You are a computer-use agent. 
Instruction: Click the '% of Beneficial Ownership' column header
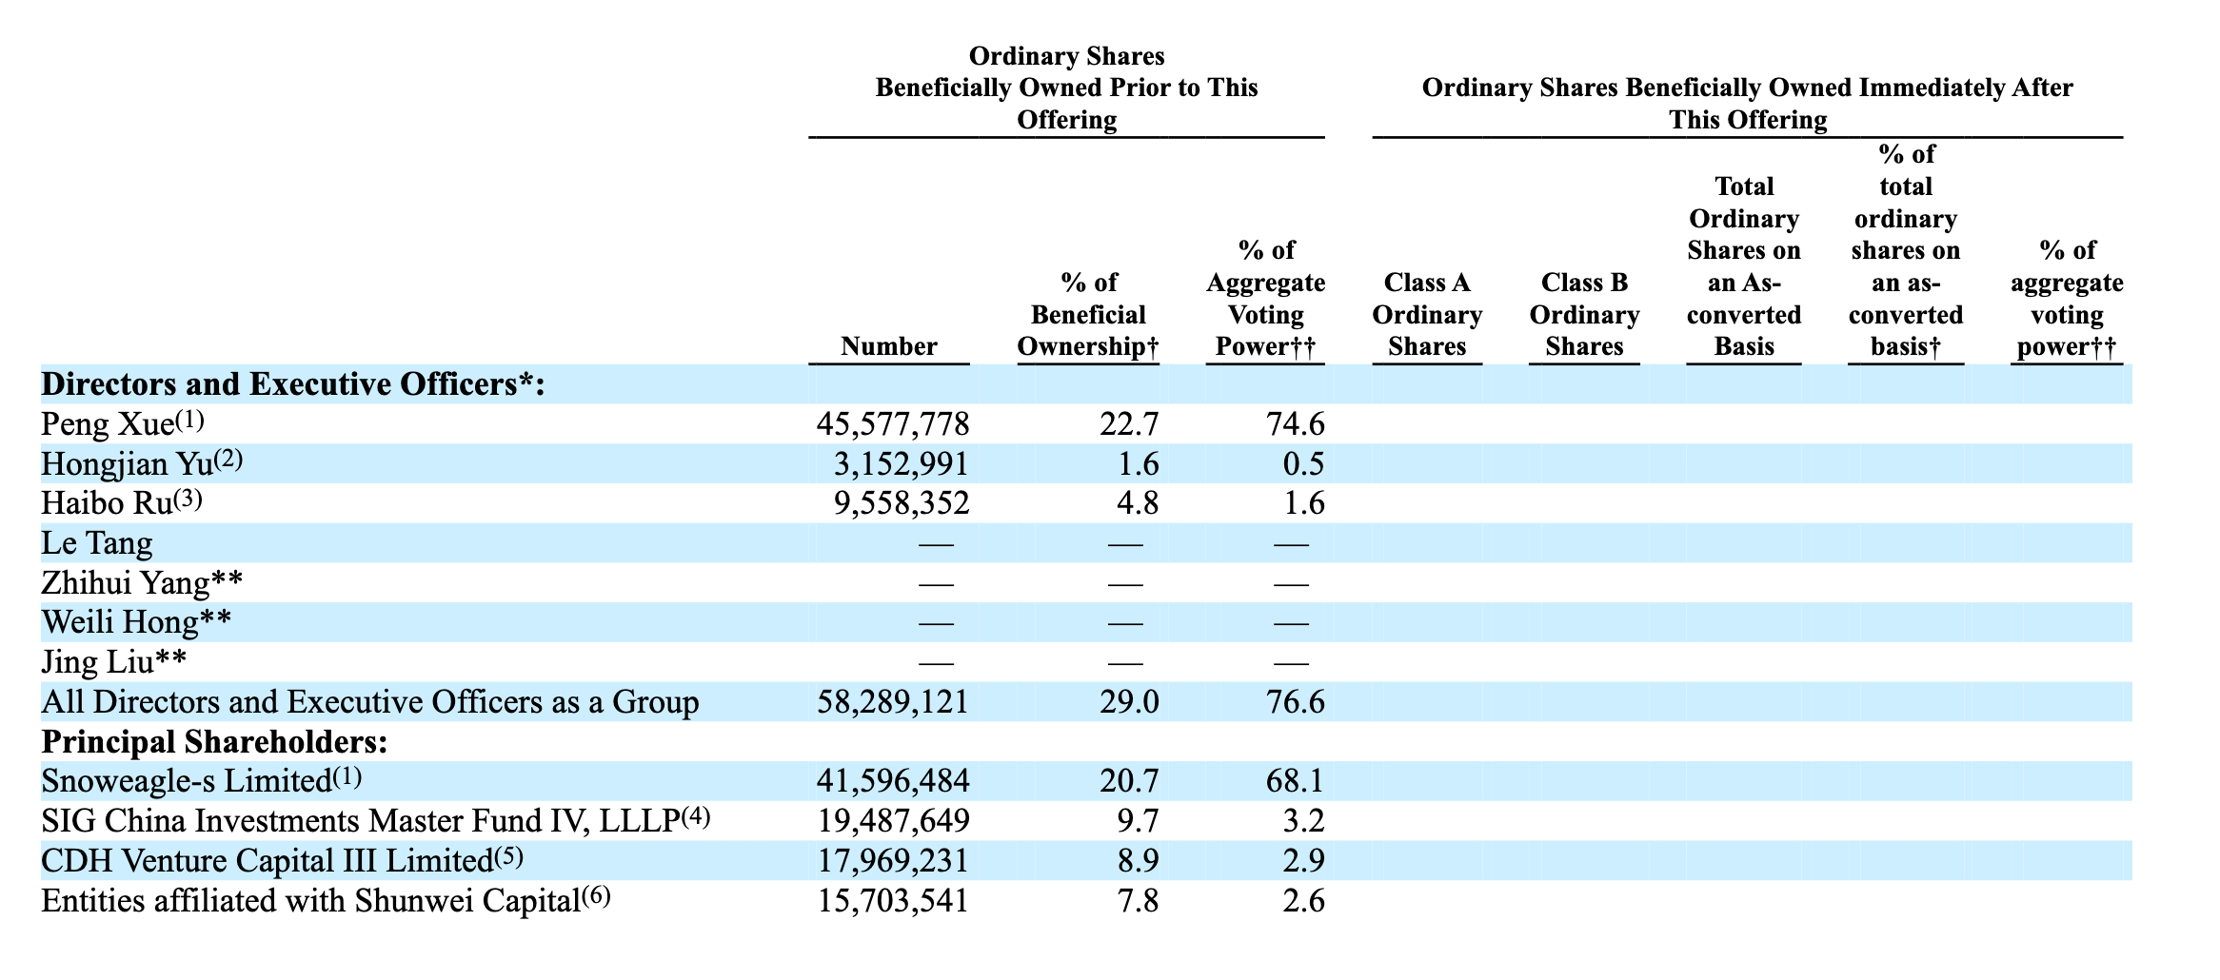coord(1088,315)
